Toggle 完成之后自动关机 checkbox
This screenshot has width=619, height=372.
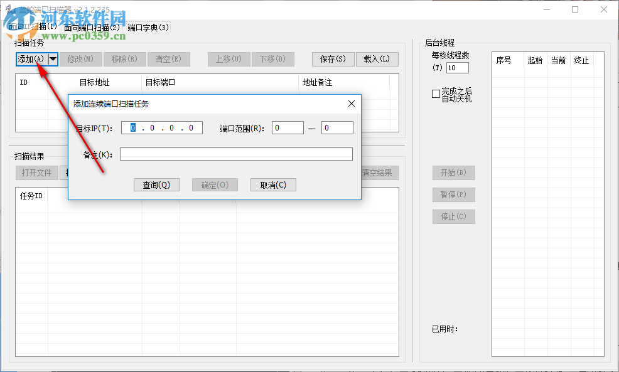click(436, 94)
